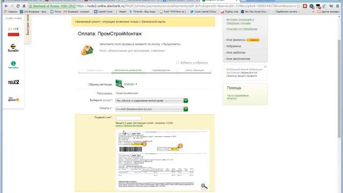Open the Twitter bookmark in bookmarks bar
Screen dimensions: 343x193
(204, 12)
